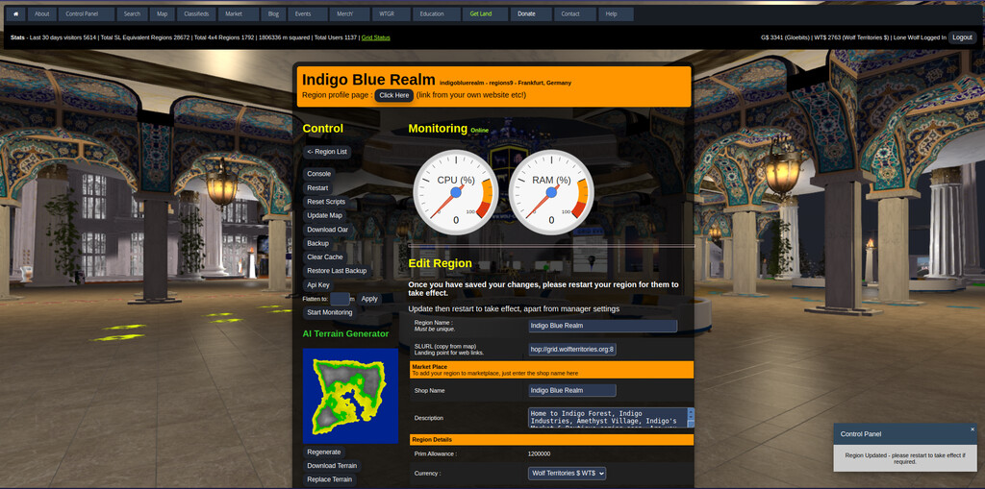This screenshot has width=985, height=489.
Task: Go back to Region List
Action: click(x=327, y=152)
